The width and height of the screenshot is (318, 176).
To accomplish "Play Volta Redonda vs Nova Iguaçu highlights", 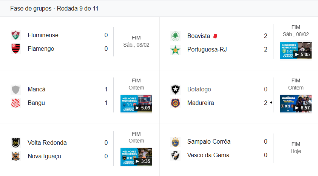I will [x=136, y=157].
